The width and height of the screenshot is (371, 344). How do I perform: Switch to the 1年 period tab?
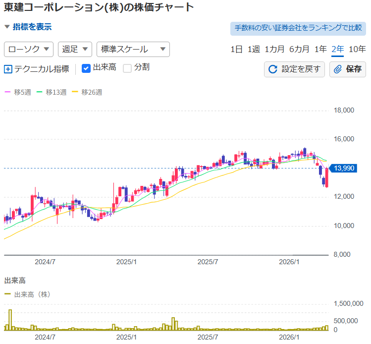[x=320, y=49]
